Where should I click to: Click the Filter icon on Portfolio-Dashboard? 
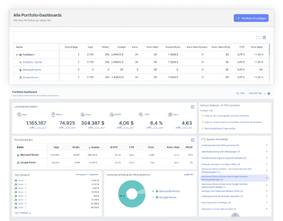pyautogui.click(x=238, y=94)
